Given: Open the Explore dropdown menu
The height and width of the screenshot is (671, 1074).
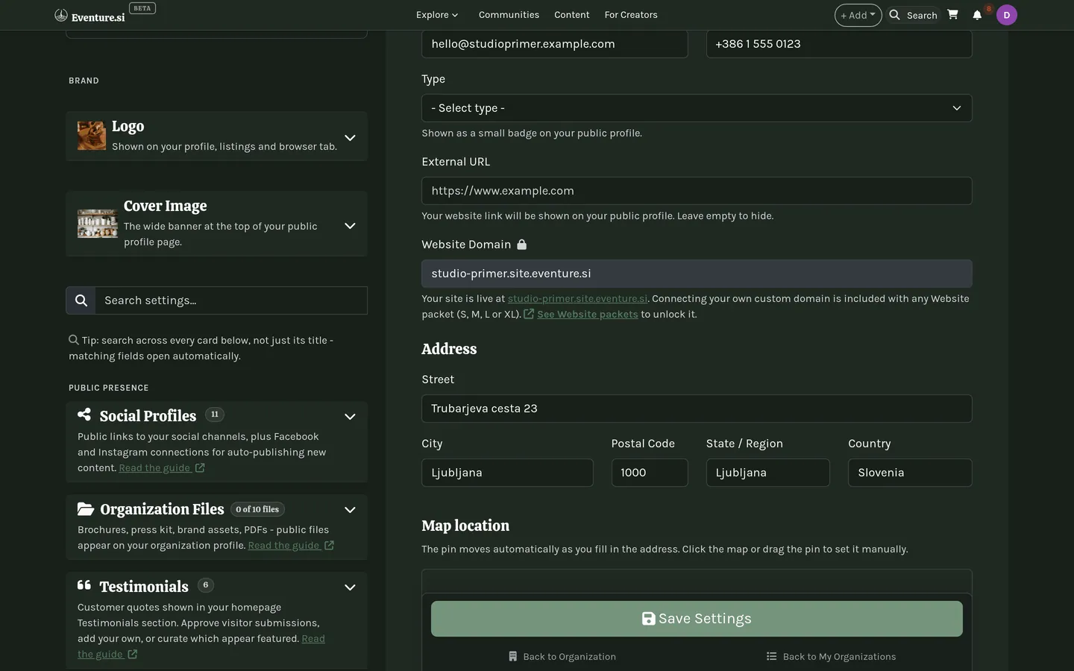Looking at the screenshot, I should click(437, 15).
